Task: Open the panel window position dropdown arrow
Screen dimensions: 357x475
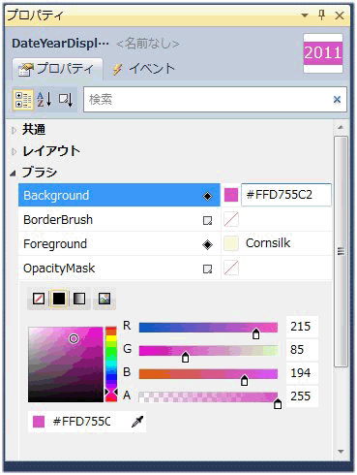Action: point(304,15)
